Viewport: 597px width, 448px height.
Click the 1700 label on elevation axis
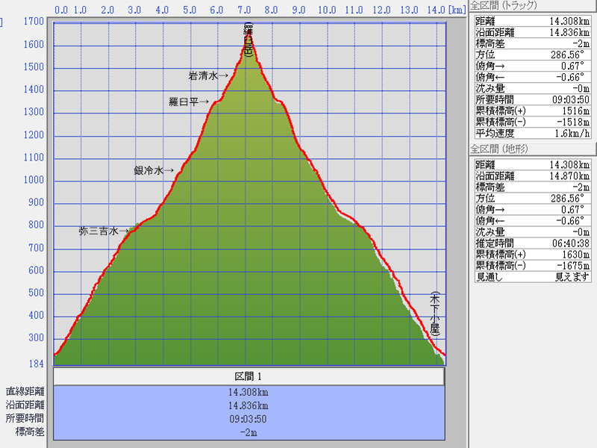pyautogui.click(x=33, y=22)
